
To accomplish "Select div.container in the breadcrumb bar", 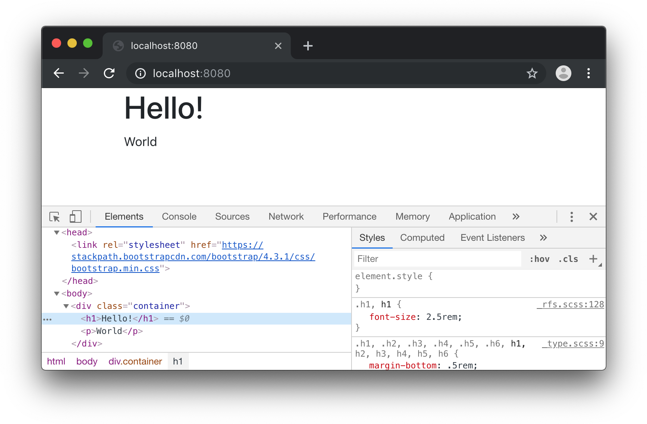I will point(135,361).
